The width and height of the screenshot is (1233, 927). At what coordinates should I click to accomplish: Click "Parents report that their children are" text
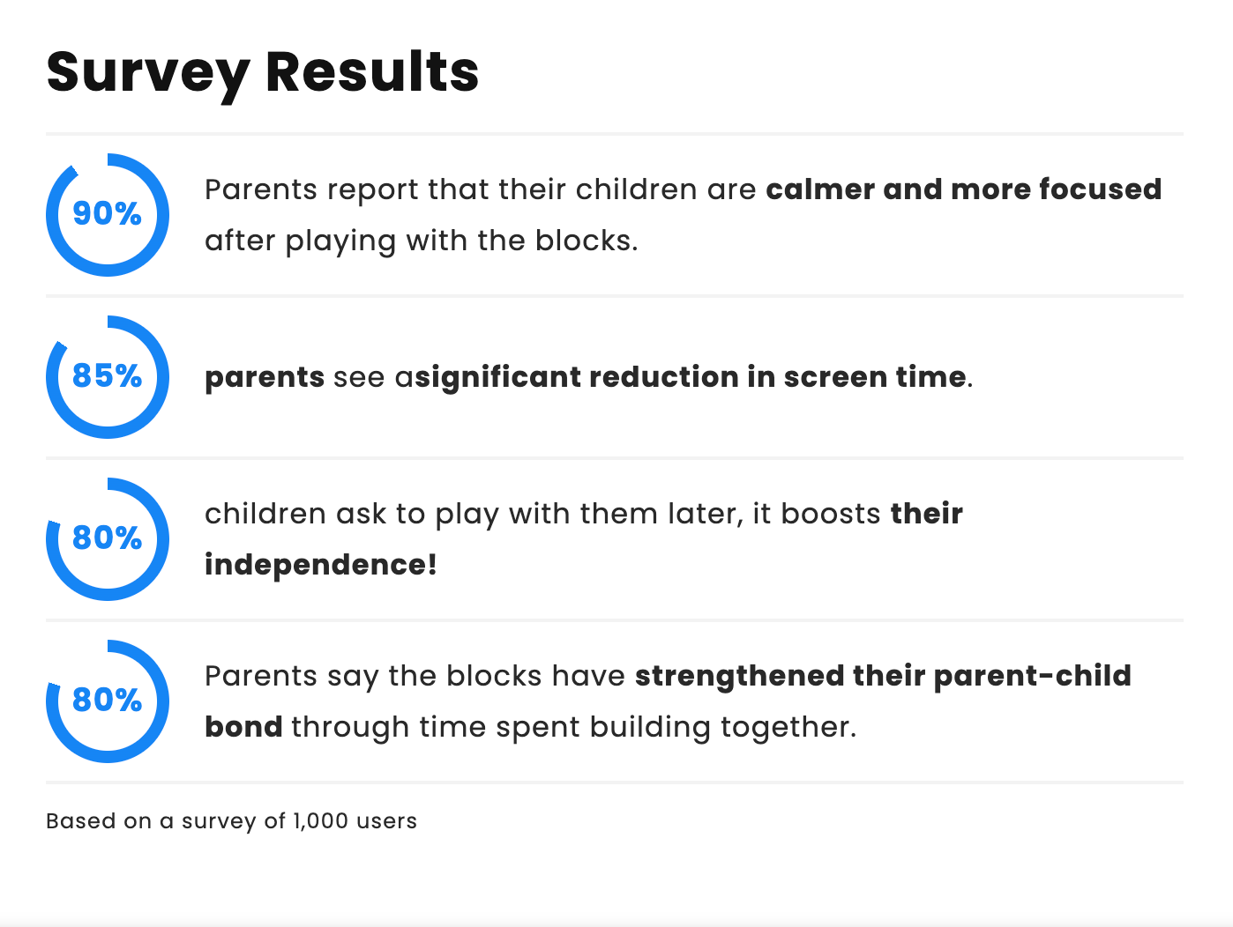481,189
